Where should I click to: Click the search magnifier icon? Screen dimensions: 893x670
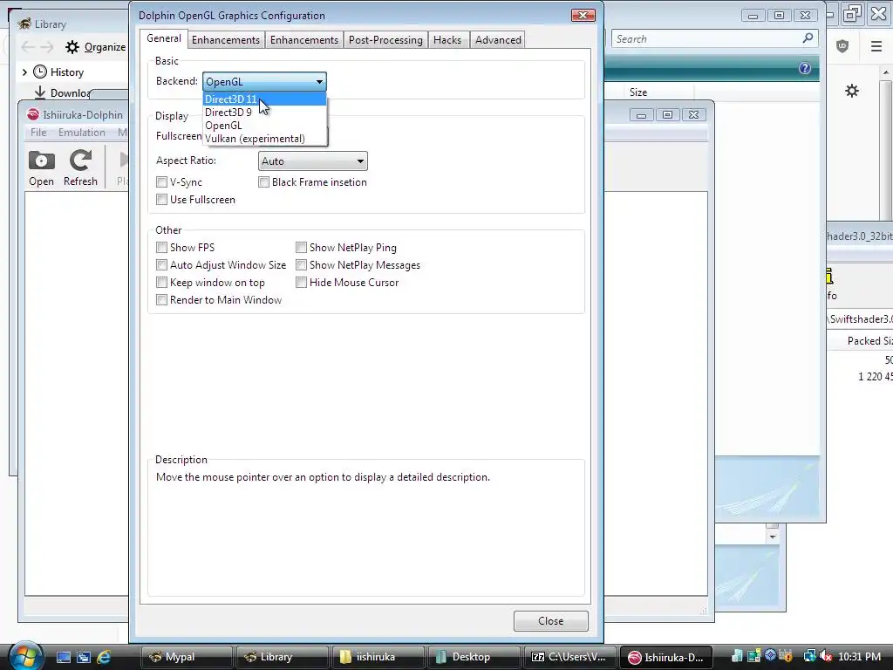coord(807,38)
